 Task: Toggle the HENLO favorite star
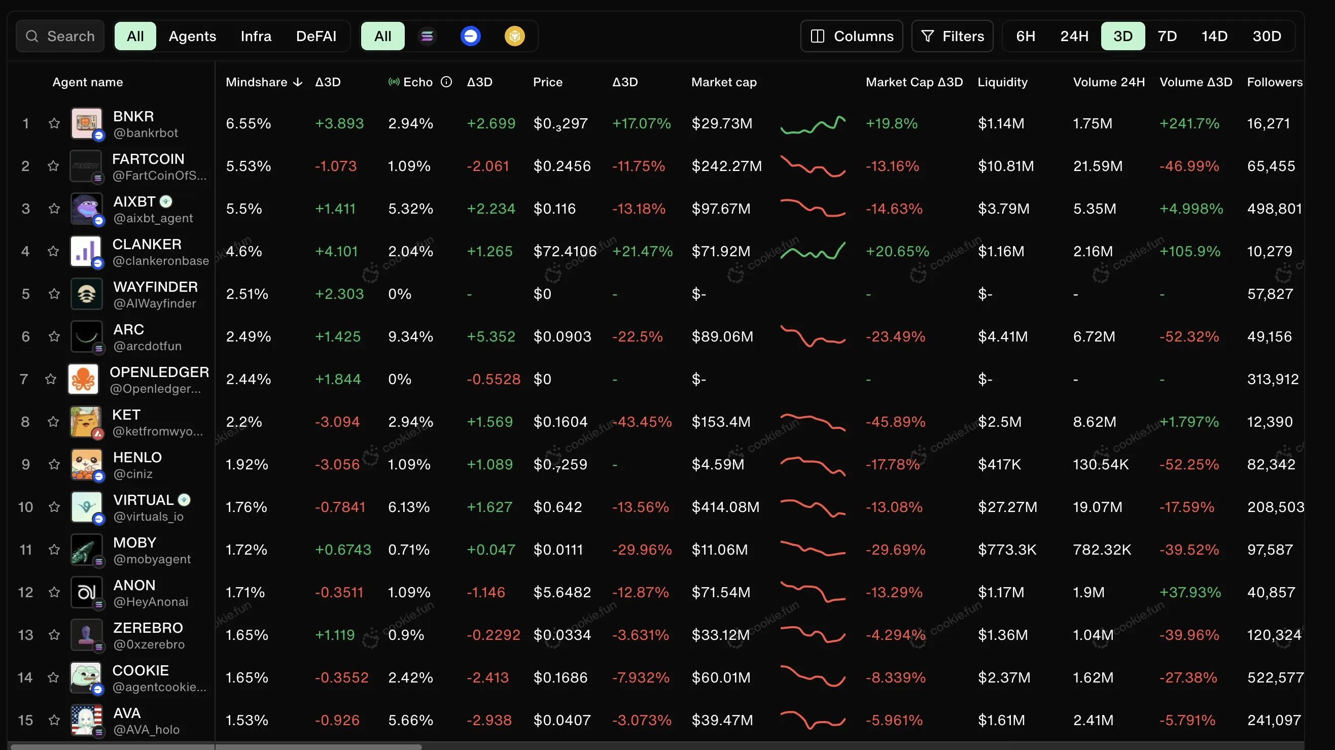[54, 464]
